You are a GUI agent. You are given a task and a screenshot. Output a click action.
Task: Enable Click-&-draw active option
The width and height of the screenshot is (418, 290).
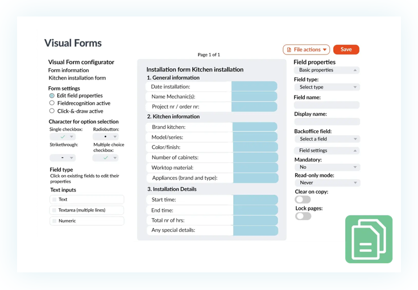click(x=52, y=111)
